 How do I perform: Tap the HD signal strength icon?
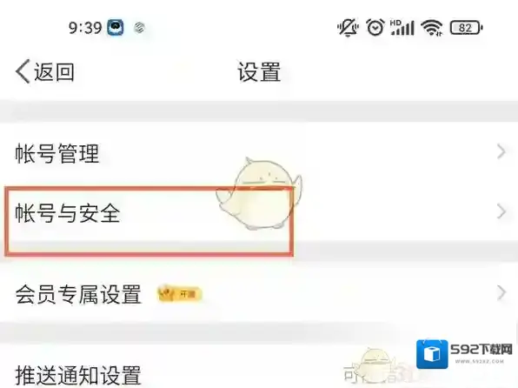(x=402, y=28)
